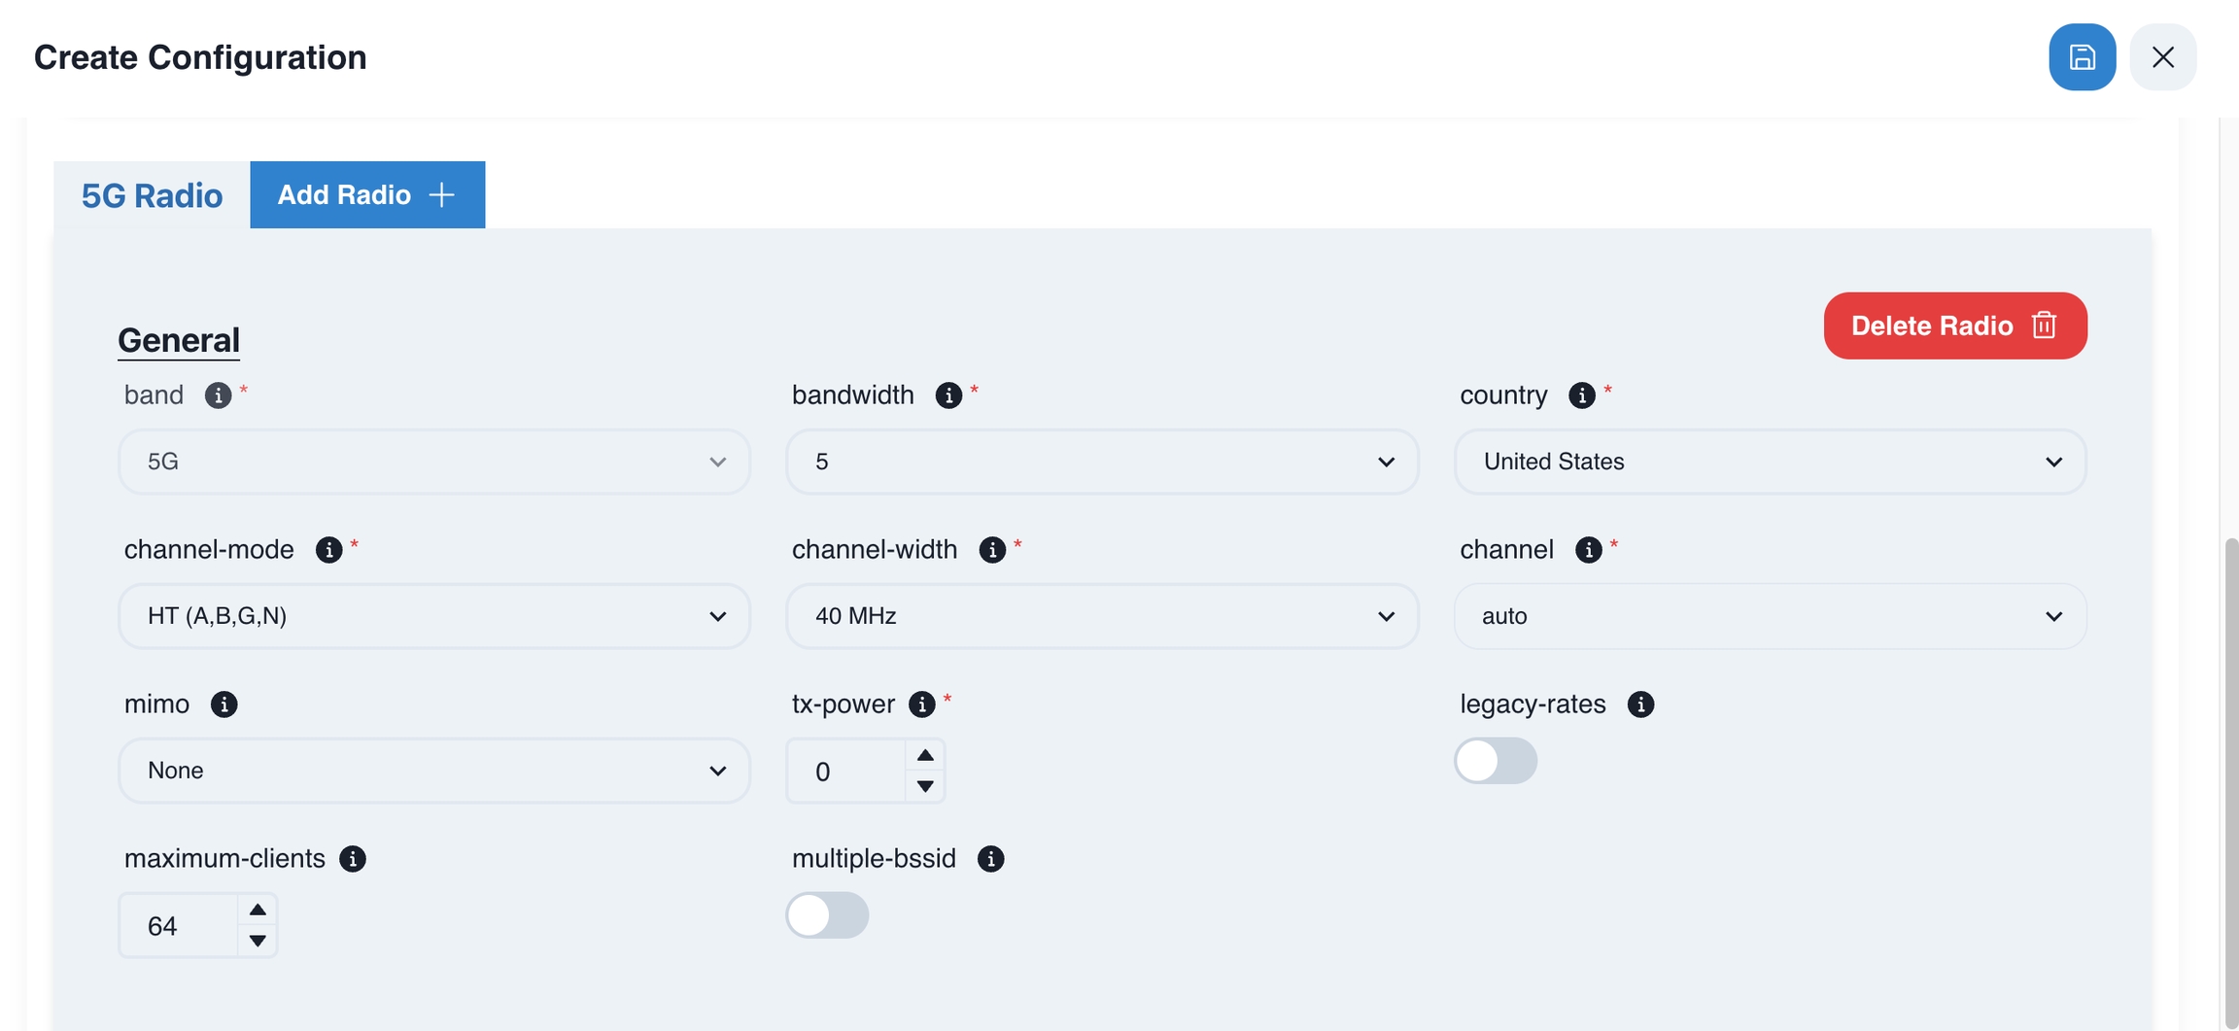
Task: Click the info icon beside bandwidth
Action: (948, 395)
